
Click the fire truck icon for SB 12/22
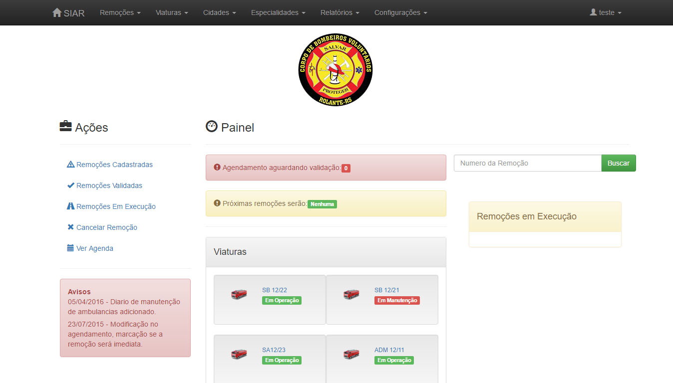pos(239,295)
